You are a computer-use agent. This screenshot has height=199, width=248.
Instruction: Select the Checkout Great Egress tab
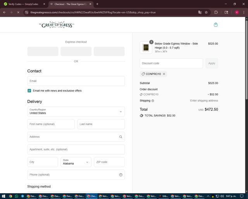point(71,4)
